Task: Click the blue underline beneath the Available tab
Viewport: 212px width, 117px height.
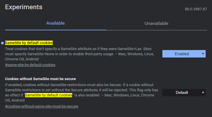Action: pyautogui.click(x=56, y=30)
